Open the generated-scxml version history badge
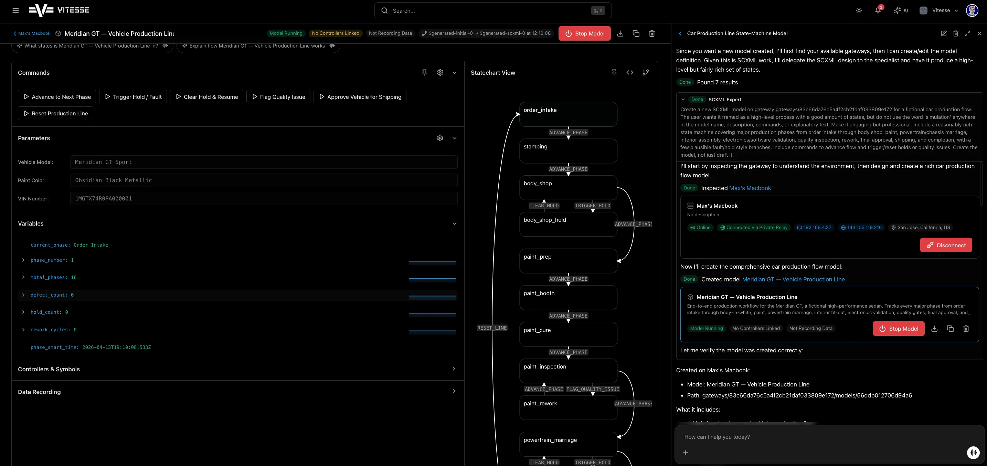 (x=486, y=33)
